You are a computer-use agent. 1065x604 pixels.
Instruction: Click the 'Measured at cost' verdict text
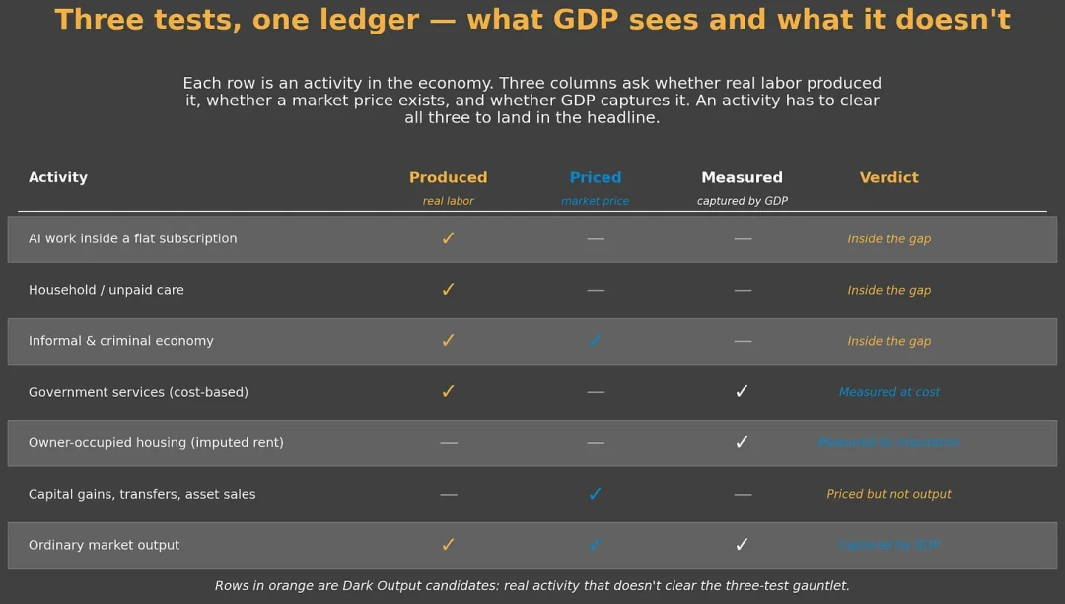tap(889, 391)
